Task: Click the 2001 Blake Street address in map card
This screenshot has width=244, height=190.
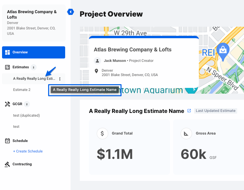Action: click(x=130, y=75)
